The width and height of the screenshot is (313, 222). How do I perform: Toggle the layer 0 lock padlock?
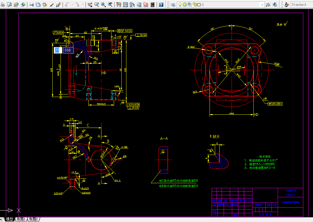click(195, 5)
